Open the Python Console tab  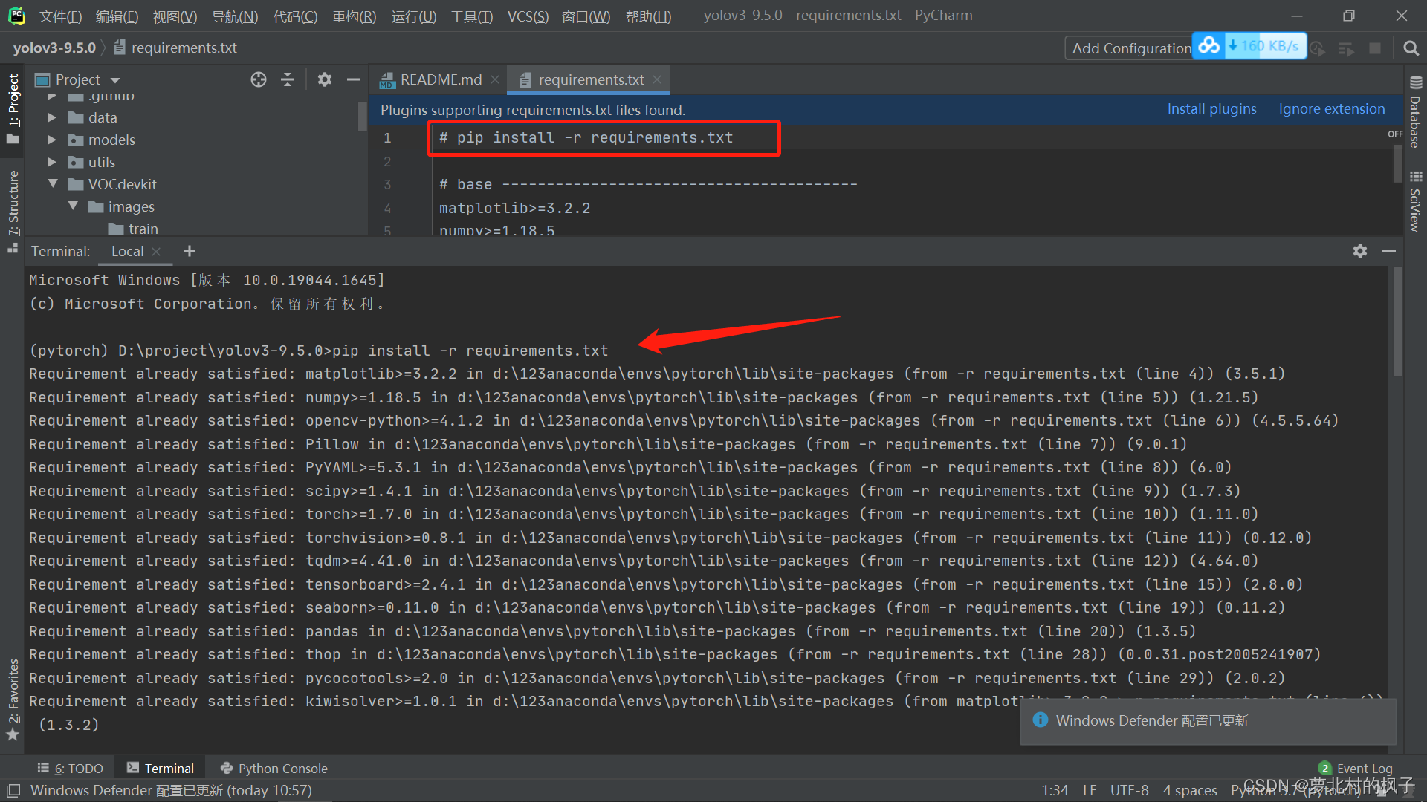point(274,769)
